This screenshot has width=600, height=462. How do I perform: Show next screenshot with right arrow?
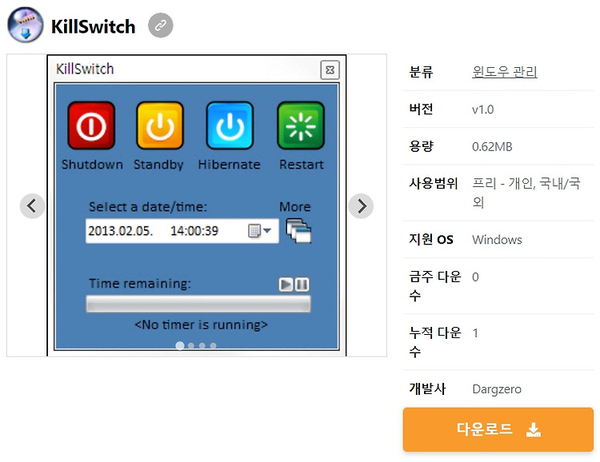pyautogui.click(x=361, y=206)
